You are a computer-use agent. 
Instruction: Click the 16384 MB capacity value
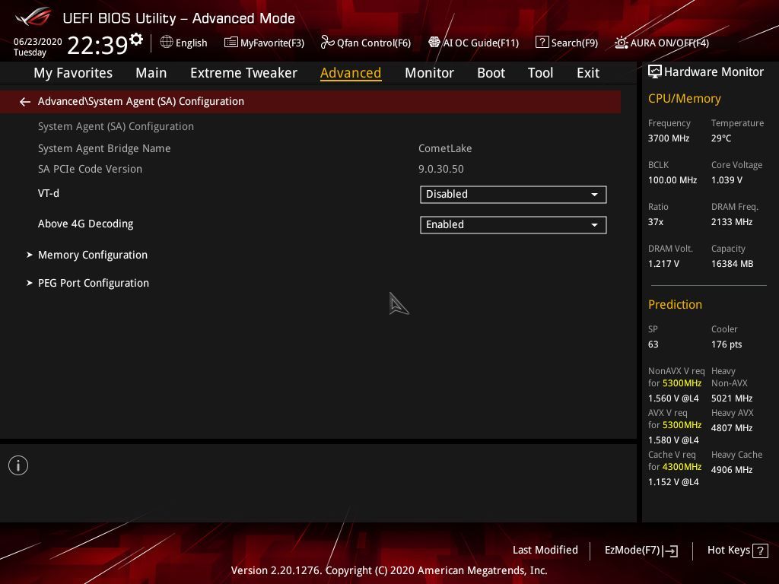point(732,264)
